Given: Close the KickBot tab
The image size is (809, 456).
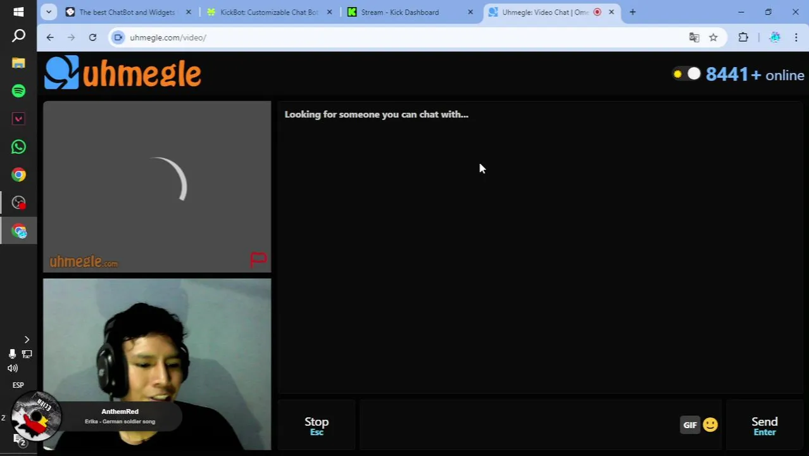Looking at the screenshot, I should point(329,12).
